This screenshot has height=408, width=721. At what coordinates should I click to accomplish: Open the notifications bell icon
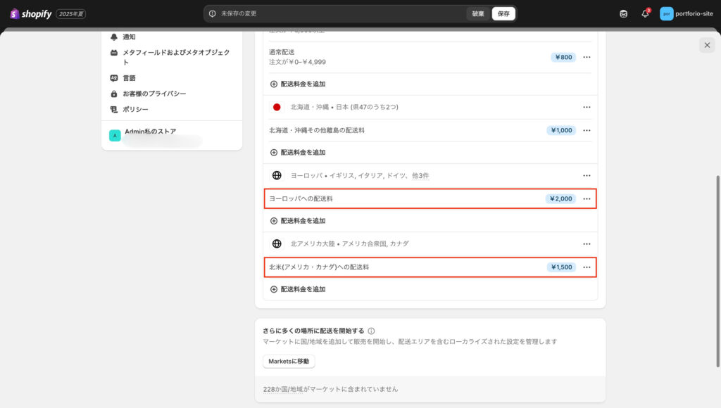[x=645, y=13]
